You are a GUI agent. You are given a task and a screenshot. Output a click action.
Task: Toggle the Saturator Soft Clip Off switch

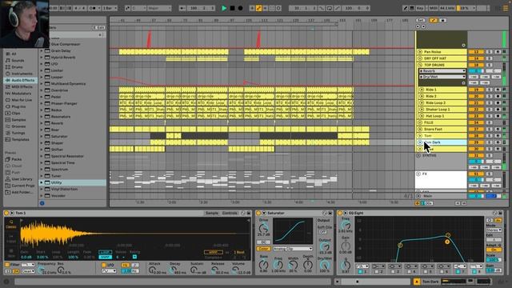pyautogui.click(x=322, y=231)
